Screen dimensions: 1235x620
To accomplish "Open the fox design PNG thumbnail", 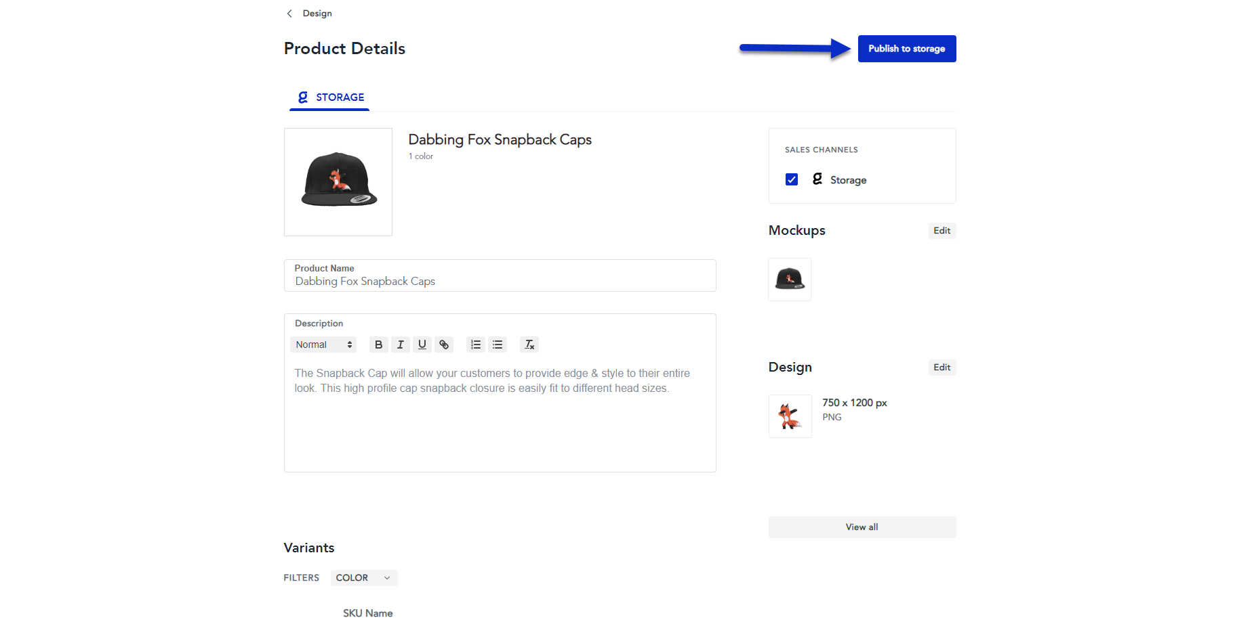I will pyautogui.click(x=790, y=416).
